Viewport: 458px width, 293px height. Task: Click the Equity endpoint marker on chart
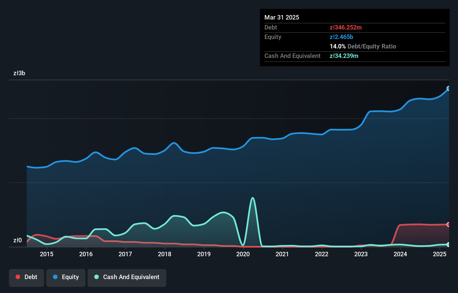pos(449,88)
